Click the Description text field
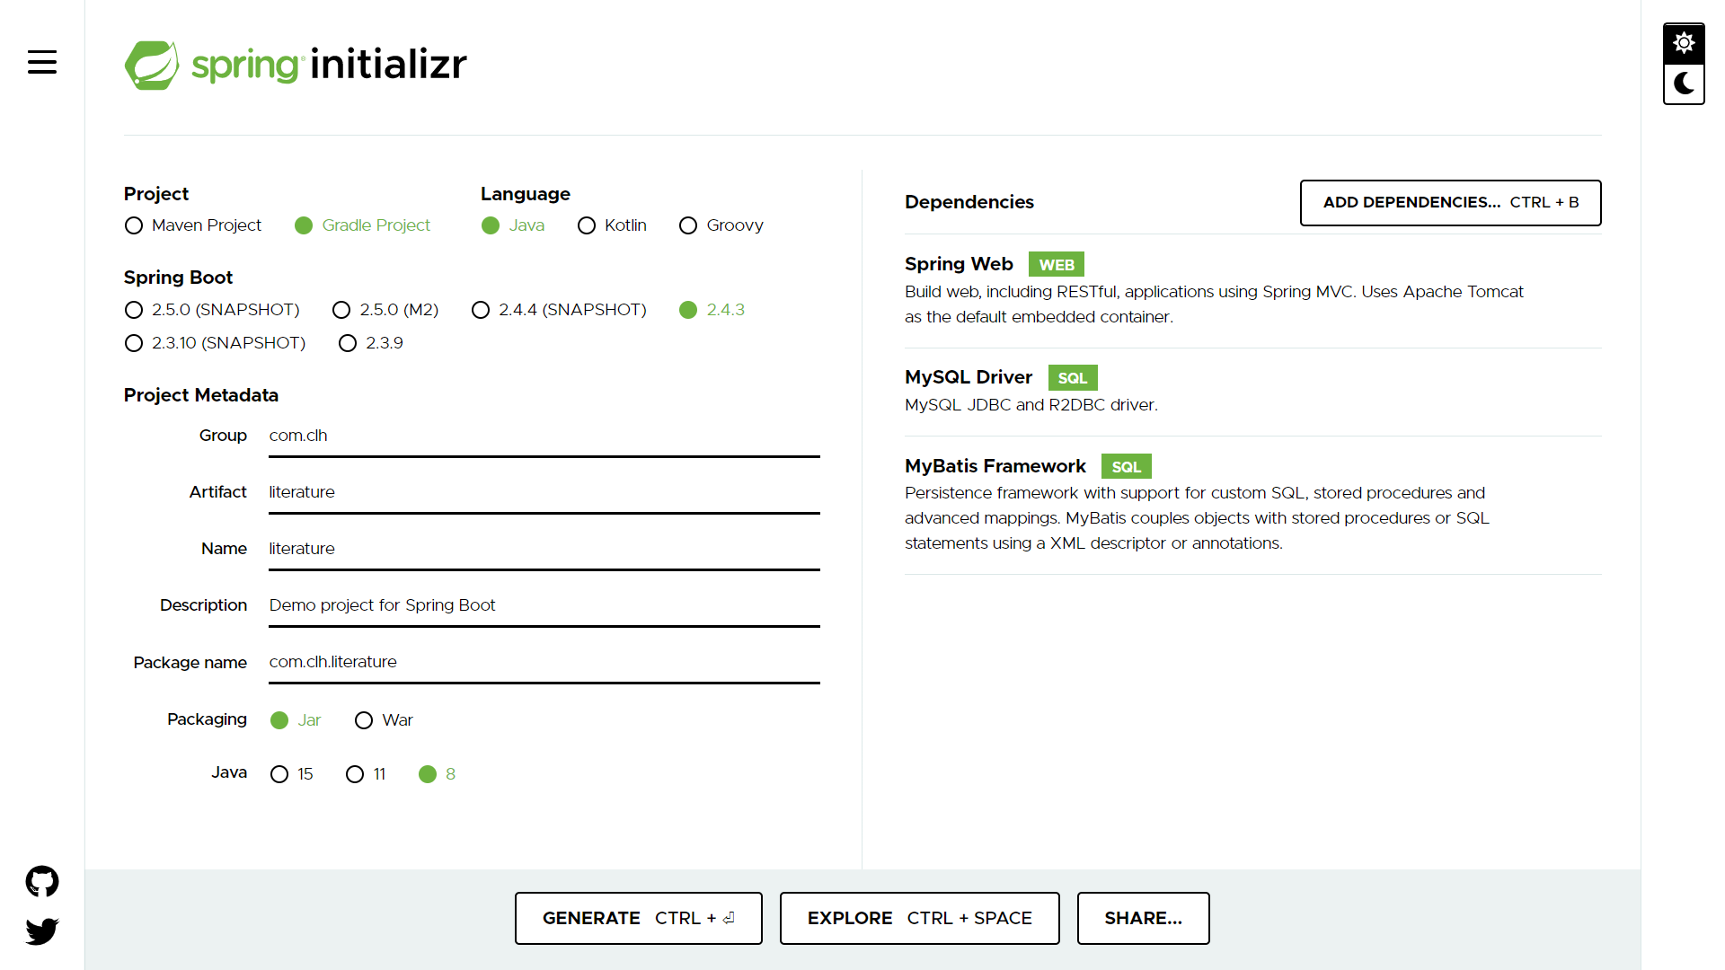Image resolution: width=1725 pixels, height=970 pixels. point(544,605)
